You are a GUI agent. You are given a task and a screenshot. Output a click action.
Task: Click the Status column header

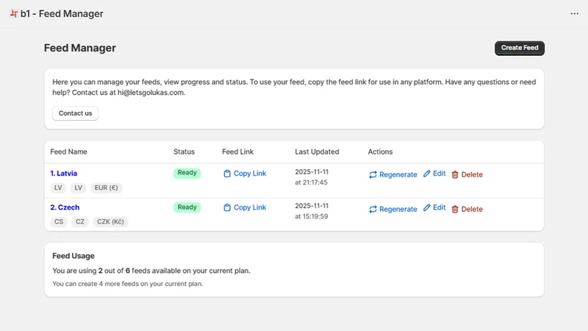184,152
